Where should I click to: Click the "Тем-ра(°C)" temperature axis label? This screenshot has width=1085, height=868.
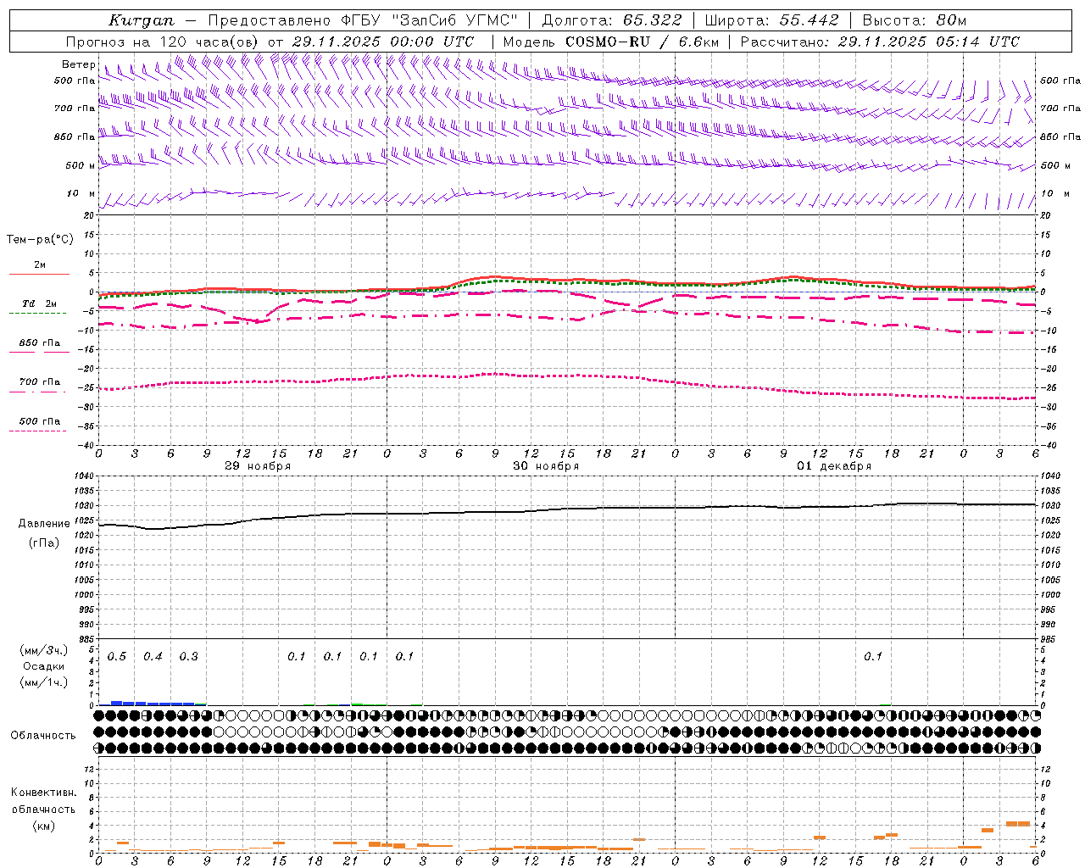(40, 239)
